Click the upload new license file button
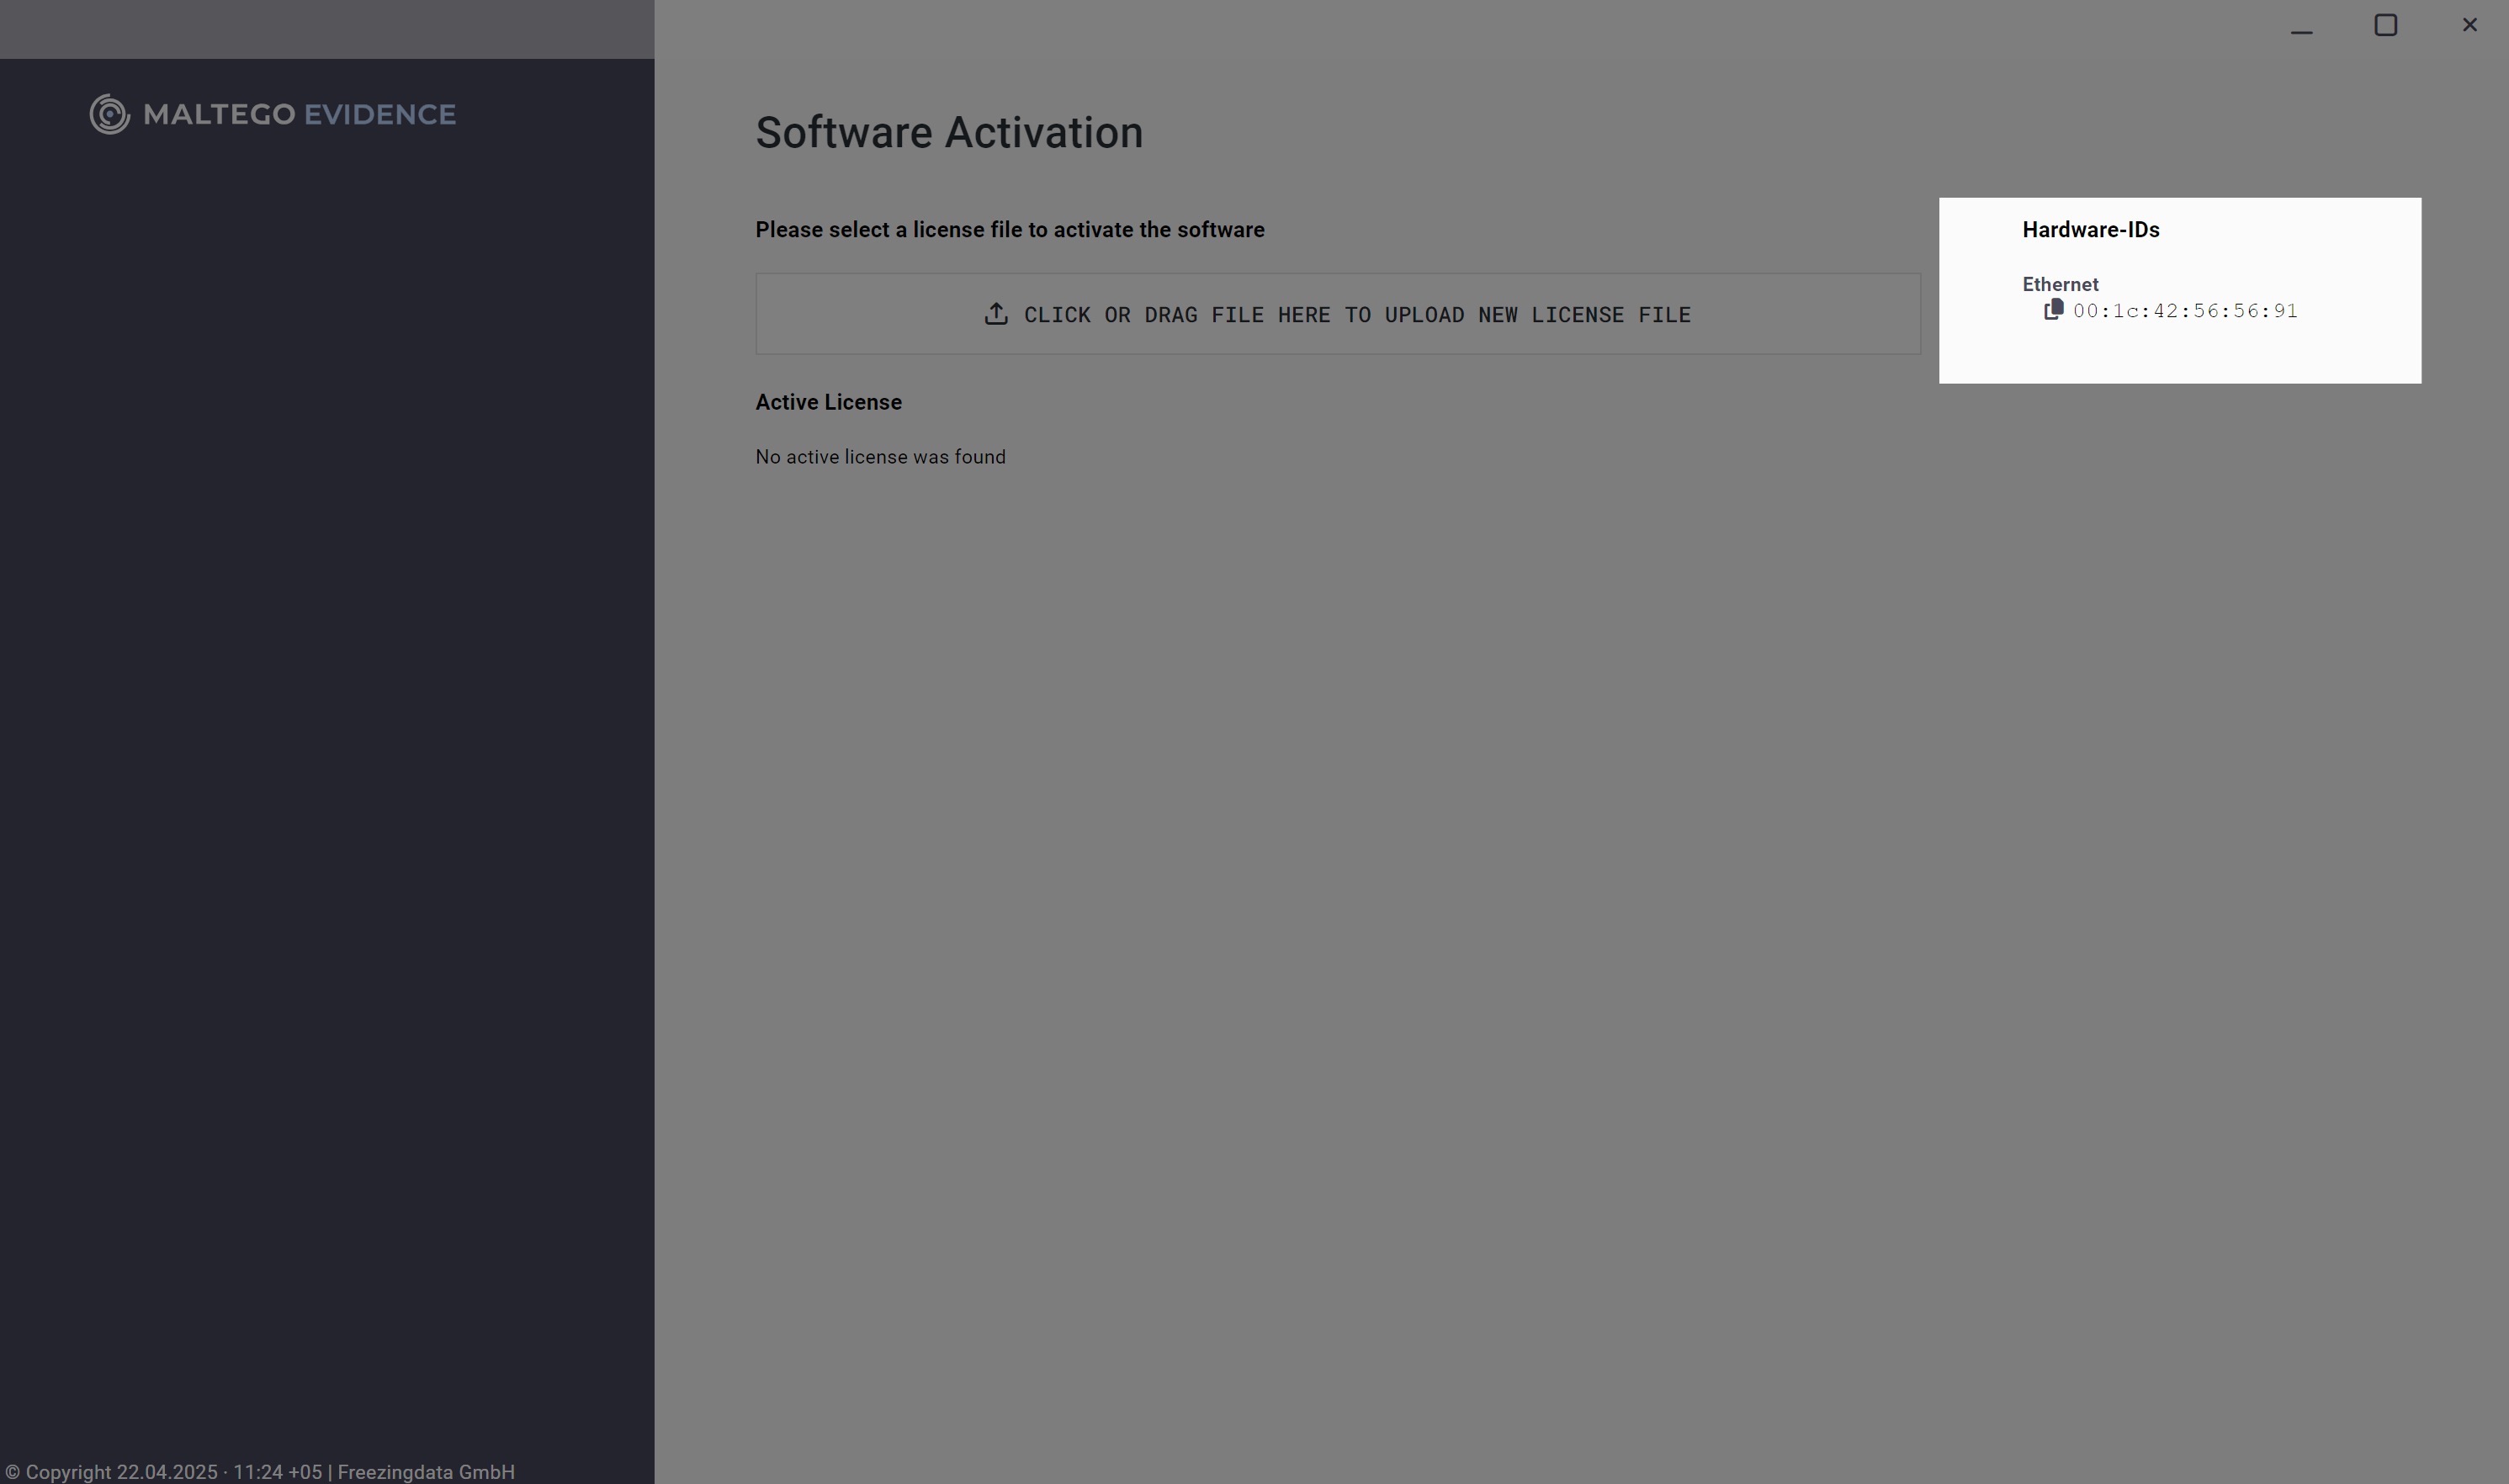This screenshot has width=2509, height=1484. coord(1337,314)
